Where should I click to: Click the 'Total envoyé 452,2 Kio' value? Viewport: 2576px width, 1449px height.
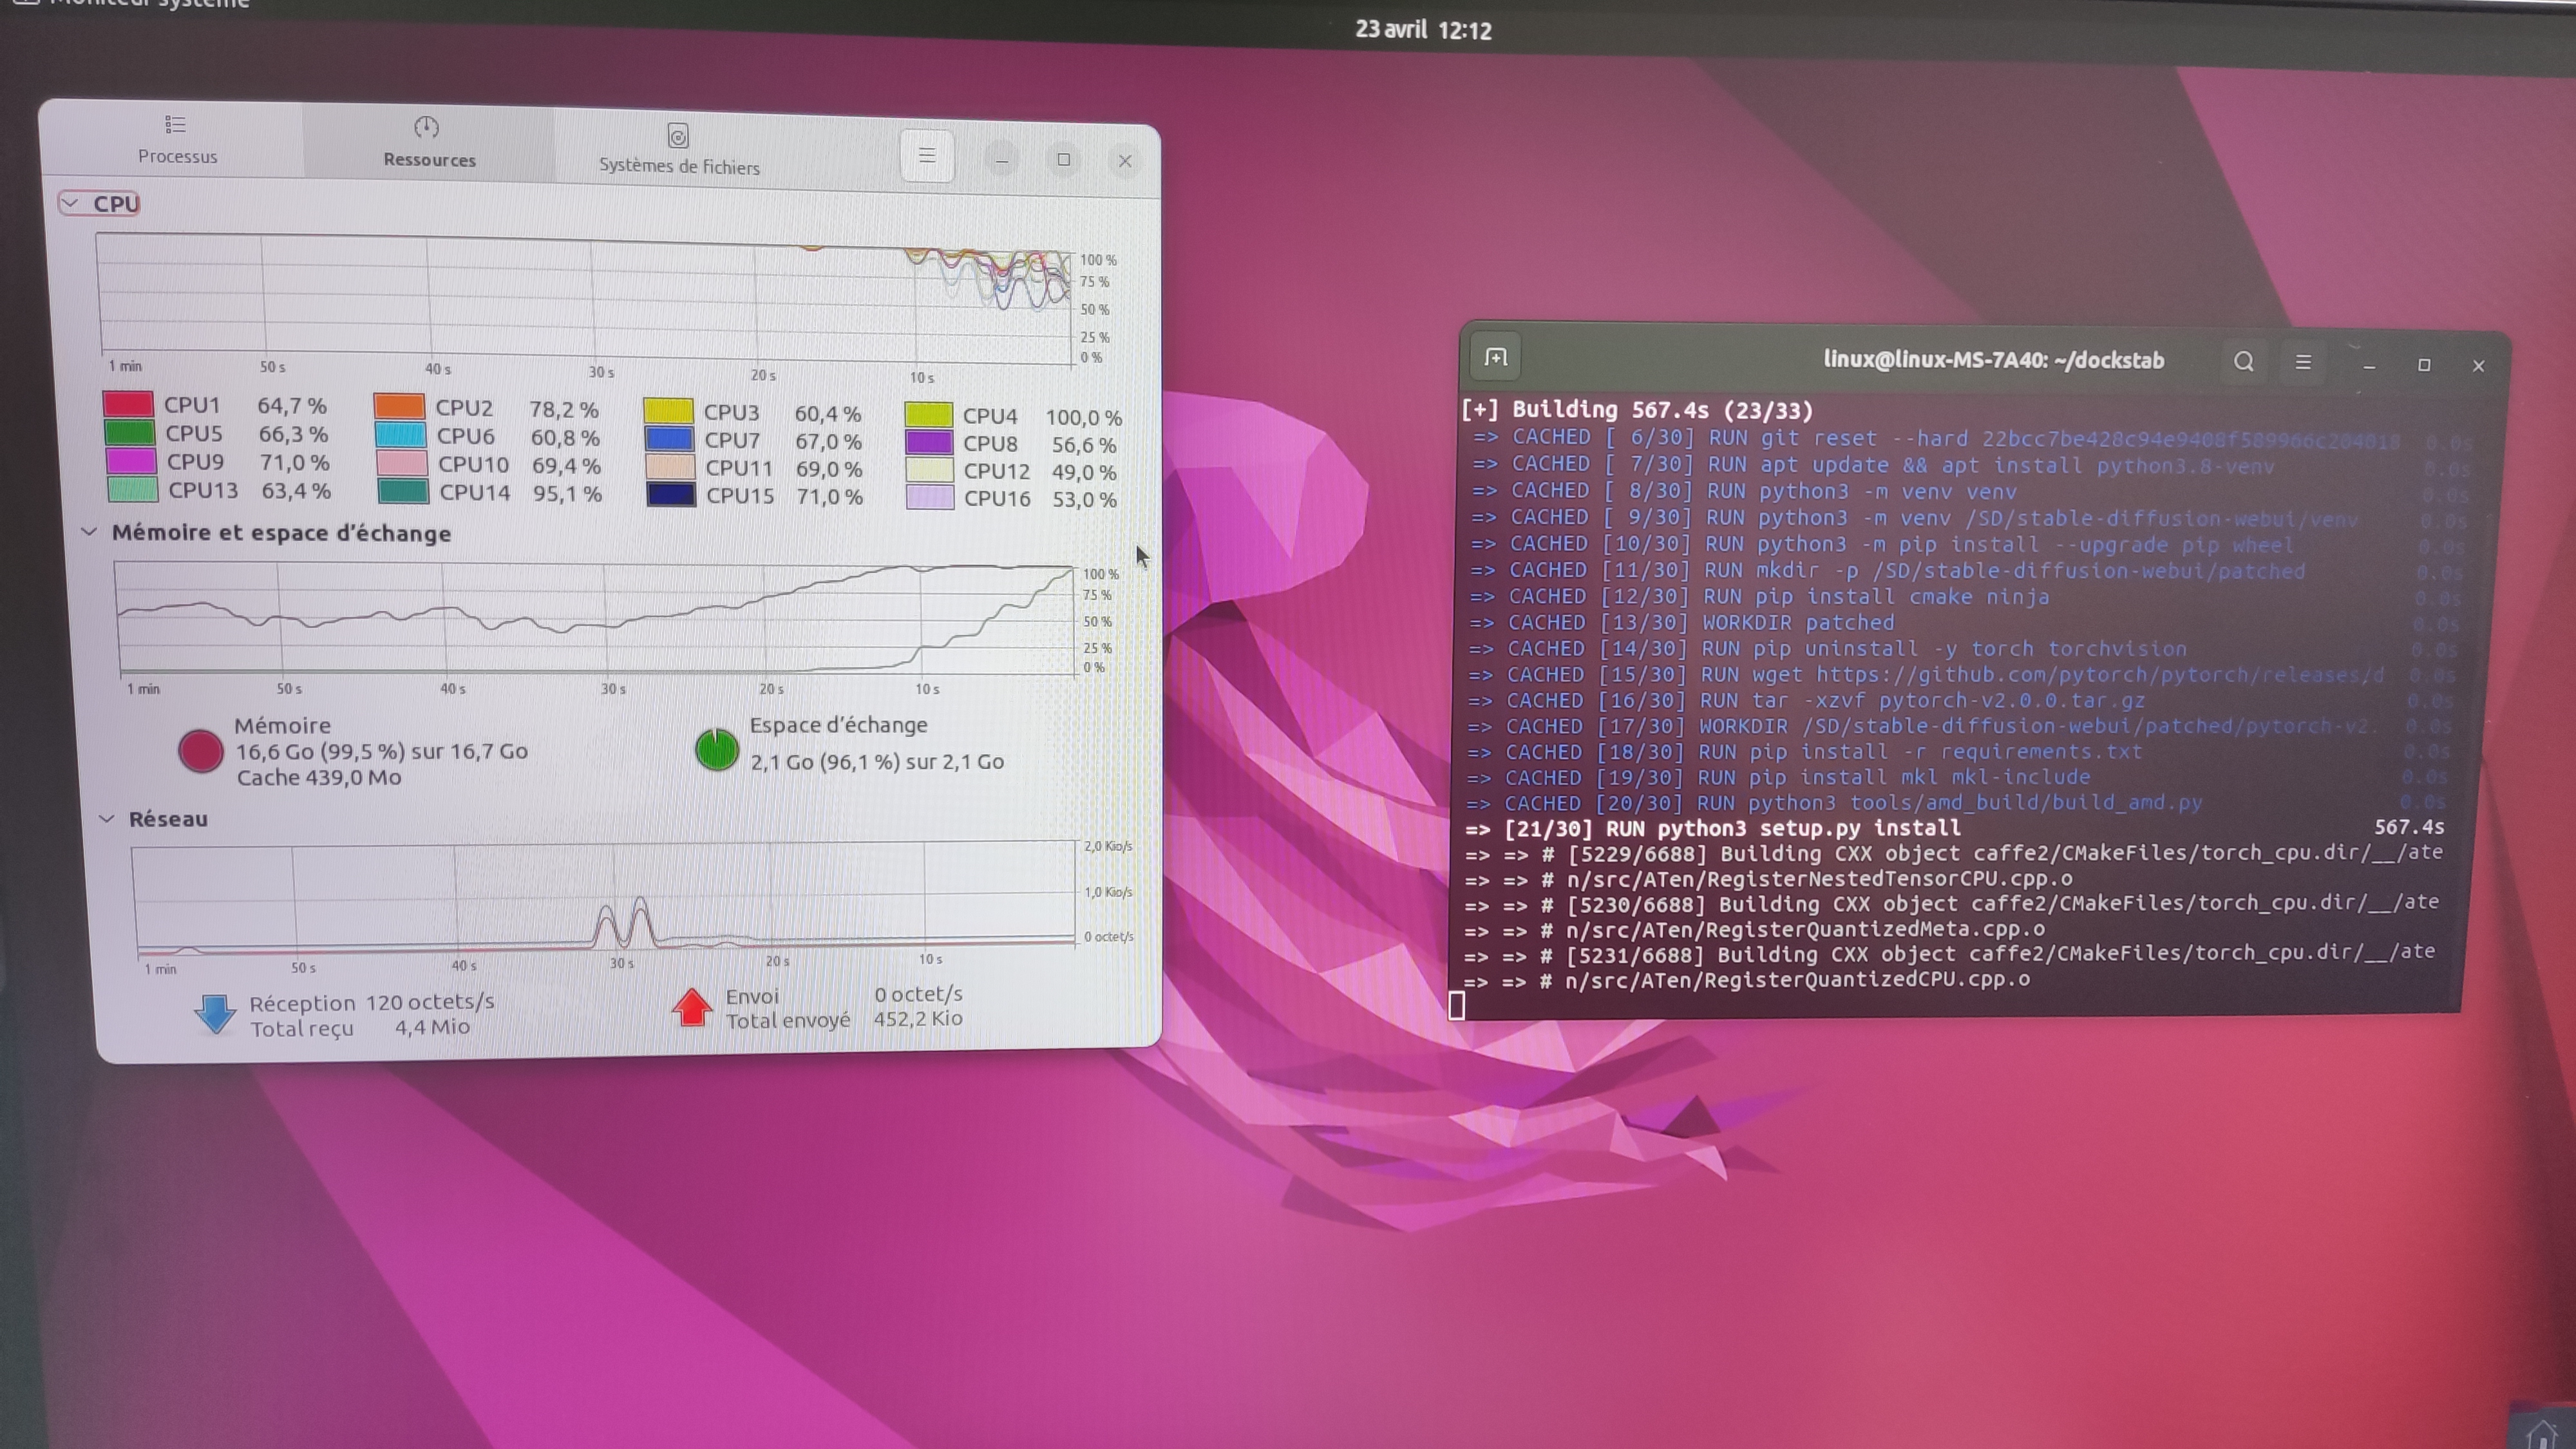pyautogui.click(x=844, y=1019)
